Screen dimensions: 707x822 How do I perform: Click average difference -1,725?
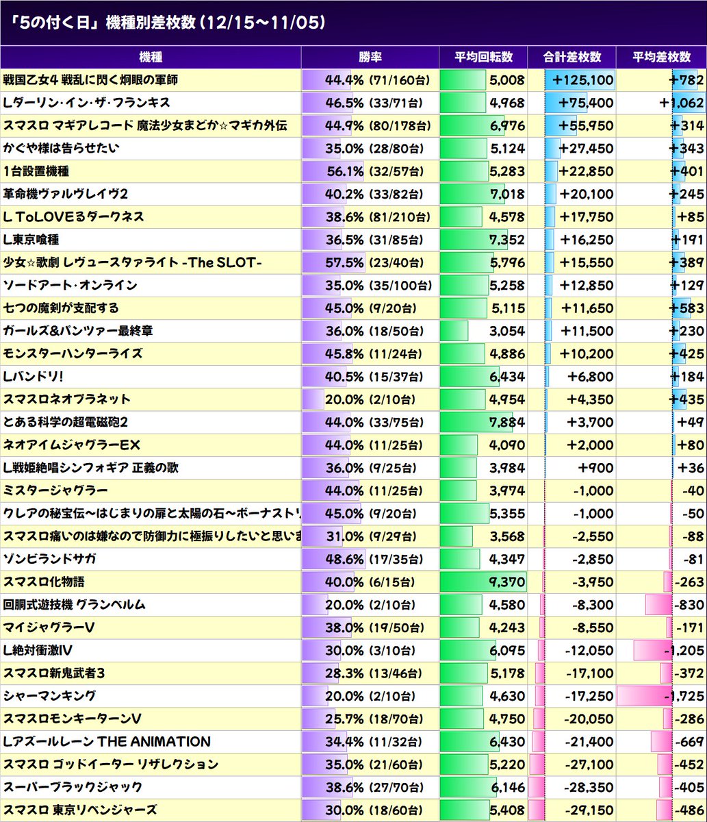click(x=684, y=697)
